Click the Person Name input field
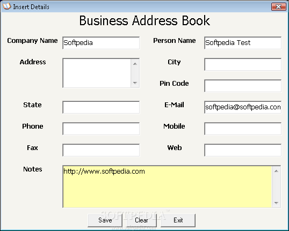289x231 pixels. [243, 43]
